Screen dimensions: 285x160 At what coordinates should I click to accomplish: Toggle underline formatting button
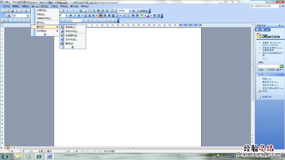click(79, 15)
